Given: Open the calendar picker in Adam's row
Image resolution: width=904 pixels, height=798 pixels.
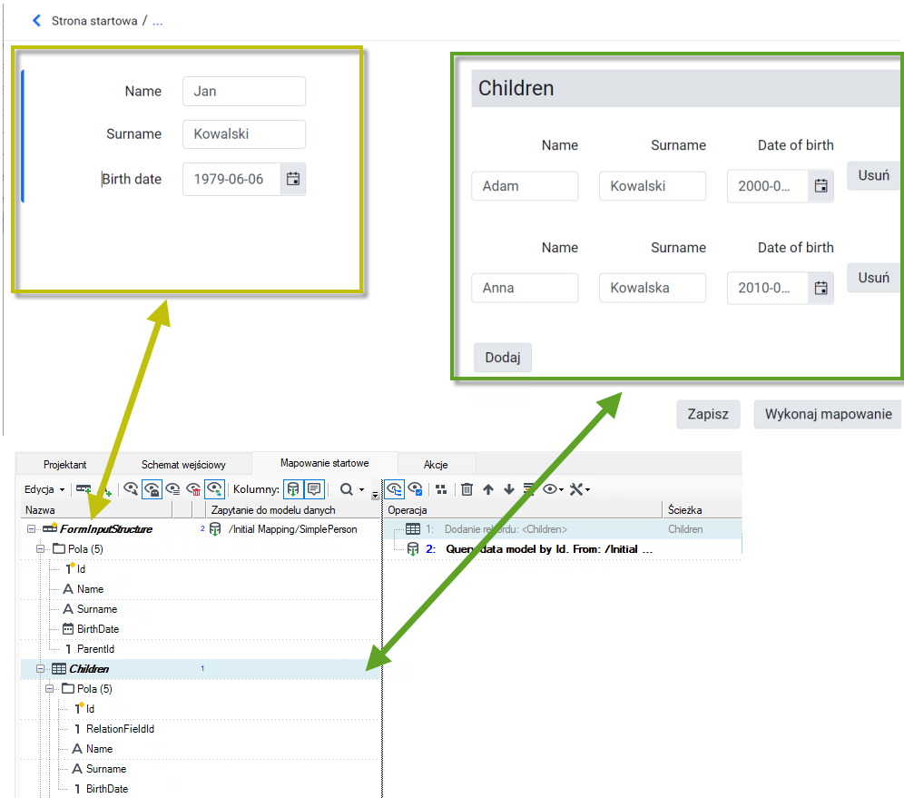Looking at the screenshot, I should tap(821, 186).
